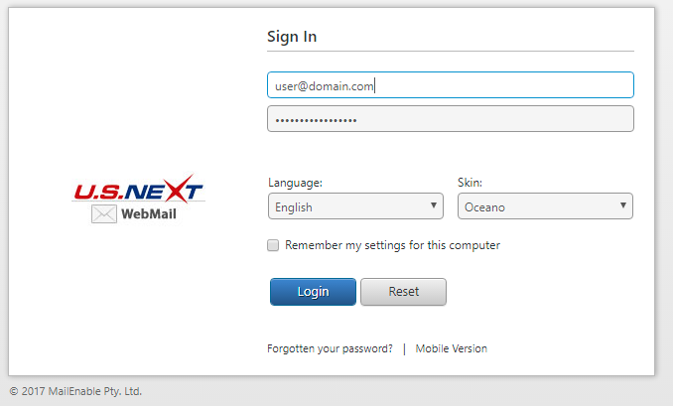The height and width of the screenshot is (406, 673).
Task: Click the arrow on the Skin combo box
Action: (623, 205)
